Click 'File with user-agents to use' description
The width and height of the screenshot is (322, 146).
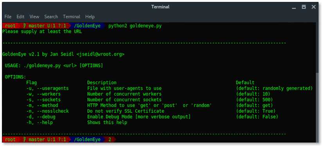tap(124, 88)
